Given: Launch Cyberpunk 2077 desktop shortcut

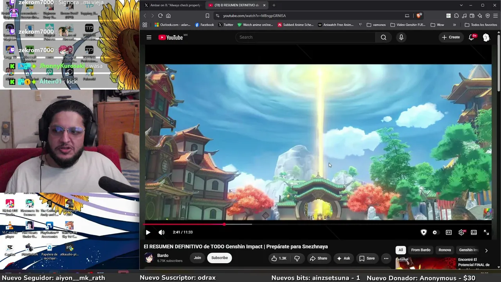Looking at the screenshot, I should 69,207.
